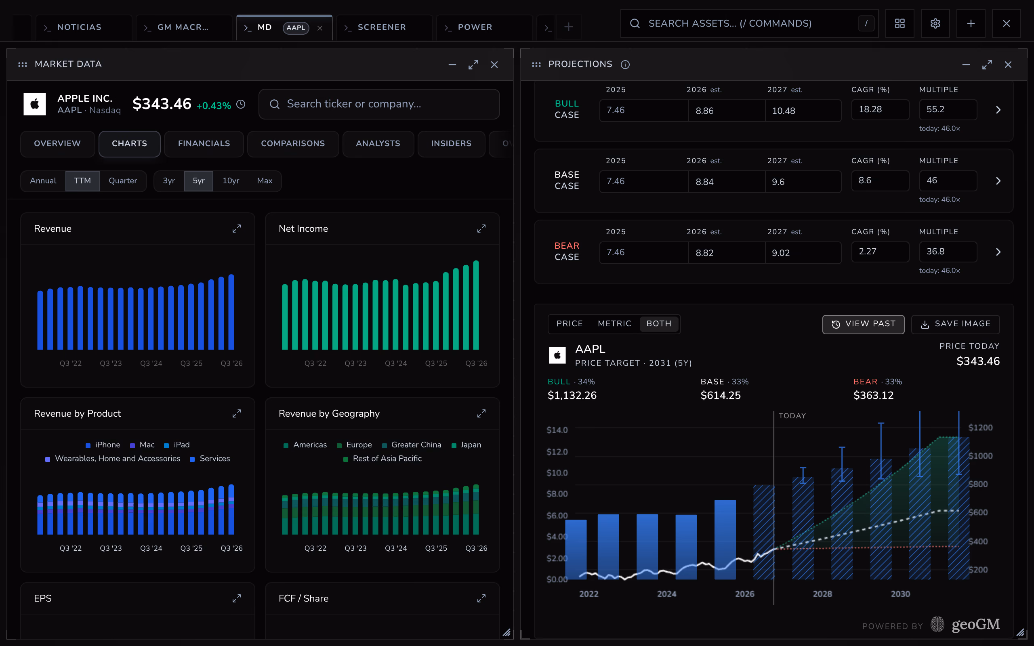Screen dimensions: 1034x646
Task: Click Projections panel drag handle
Action: (x=536, y=65)
